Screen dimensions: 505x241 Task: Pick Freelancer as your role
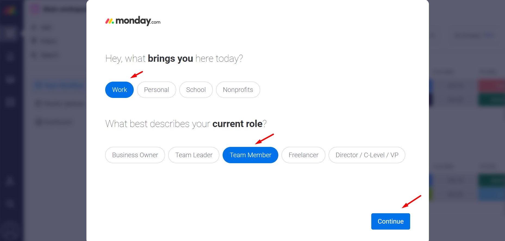point(303,155)
